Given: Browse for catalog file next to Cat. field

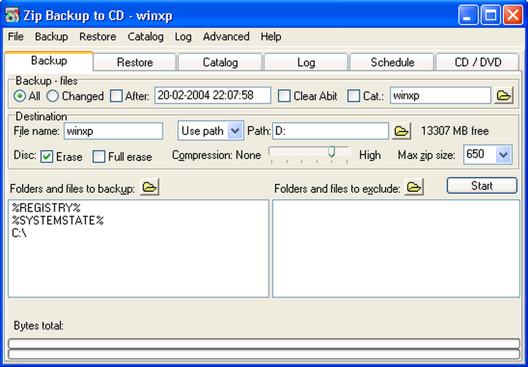Looking at the screenshot, I should click(x=504, y=95).
